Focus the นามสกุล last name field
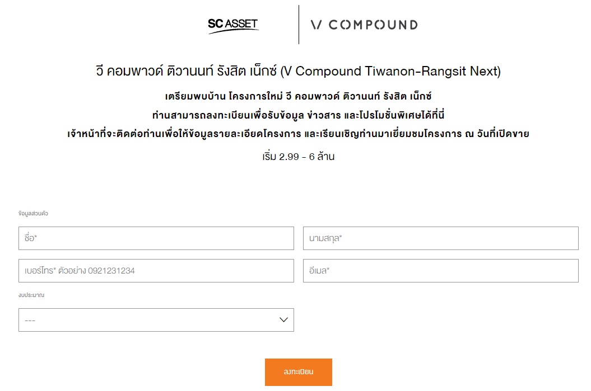This screenshot has height=391, width=591. point(440,238)
